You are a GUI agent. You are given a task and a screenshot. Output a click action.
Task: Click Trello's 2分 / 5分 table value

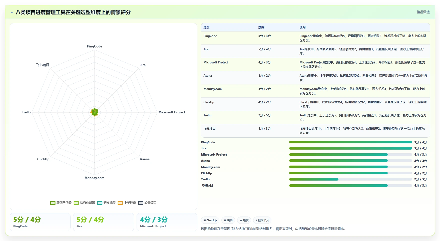[265, 115]
